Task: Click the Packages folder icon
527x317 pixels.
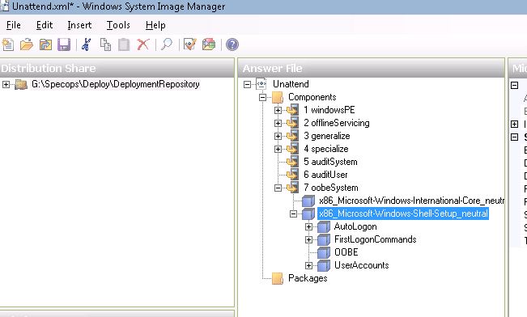Action: click(278, 278)
